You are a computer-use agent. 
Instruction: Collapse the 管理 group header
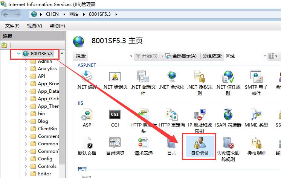(82, 169)
